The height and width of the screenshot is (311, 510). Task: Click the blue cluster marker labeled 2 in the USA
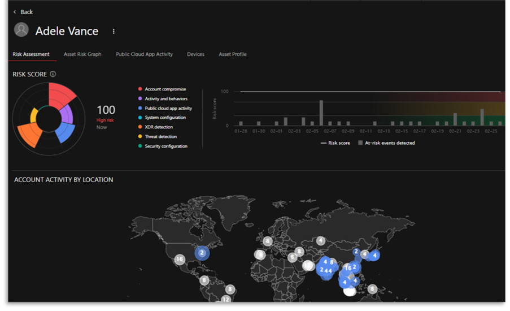point(202,253)
